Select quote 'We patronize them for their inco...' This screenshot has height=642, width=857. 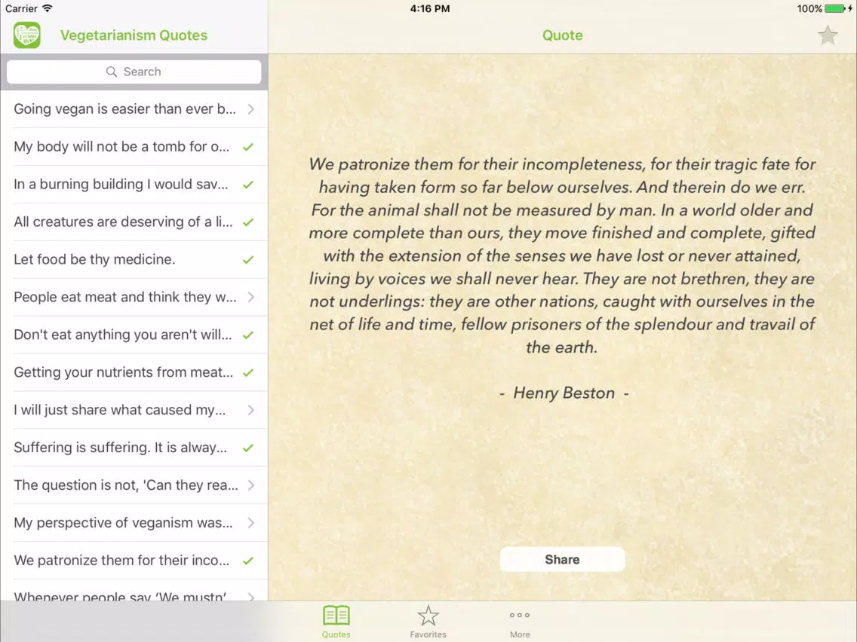click(x=134, y=561)
